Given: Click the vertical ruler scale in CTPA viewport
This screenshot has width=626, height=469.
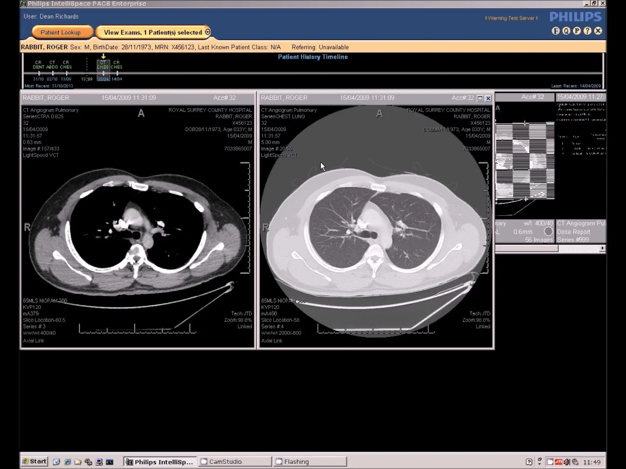Looking at the screenshot, I should click(246, 218).
